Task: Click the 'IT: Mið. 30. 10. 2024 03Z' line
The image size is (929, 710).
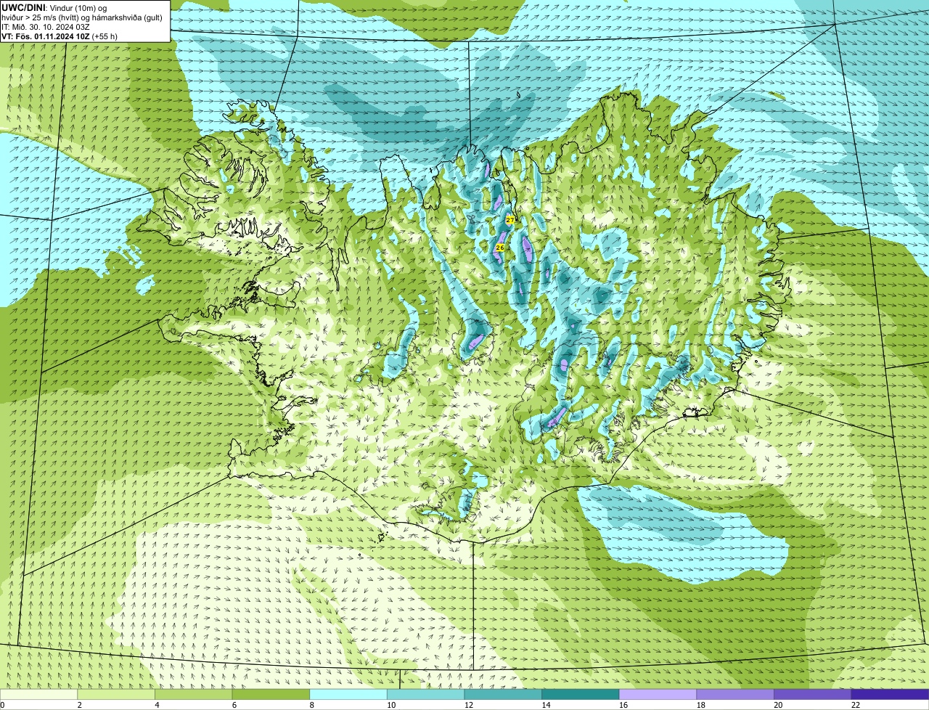Action: 46,26
